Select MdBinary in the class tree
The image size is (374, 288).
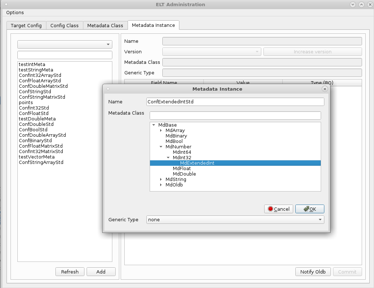176,136
